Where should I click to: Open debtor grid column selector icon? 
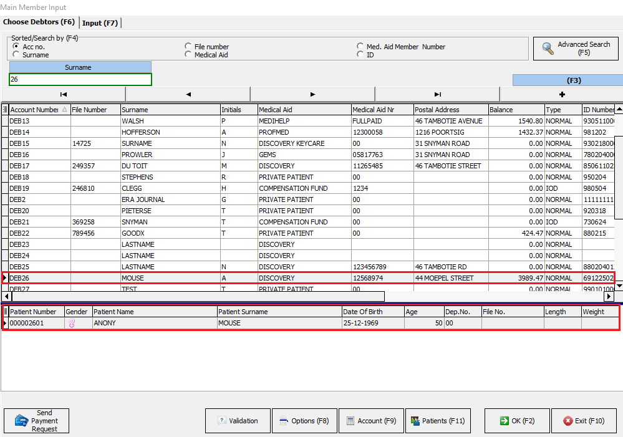click(x=5, y=110)
